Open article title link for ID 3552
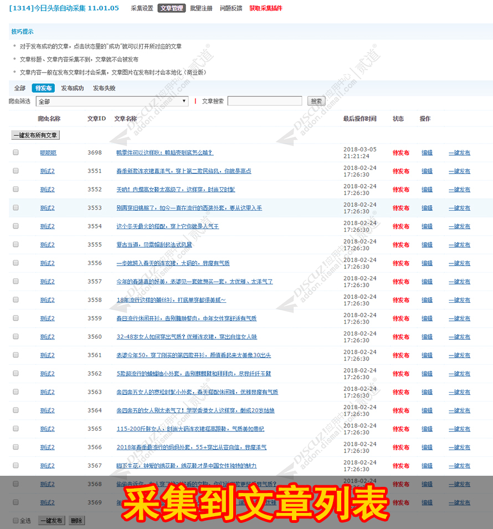The image size is (493, 529). 176,190
